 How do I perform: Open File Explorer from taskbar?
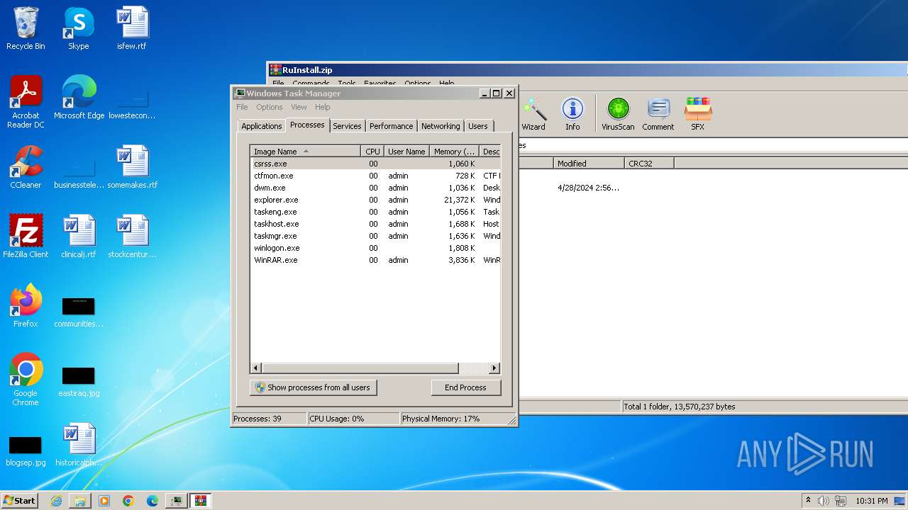(80, 501)
